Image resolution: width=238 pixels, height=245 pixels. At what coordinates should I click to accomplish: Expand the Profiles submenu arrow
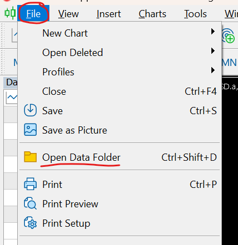pyautogui.click(x=213, y=70)
